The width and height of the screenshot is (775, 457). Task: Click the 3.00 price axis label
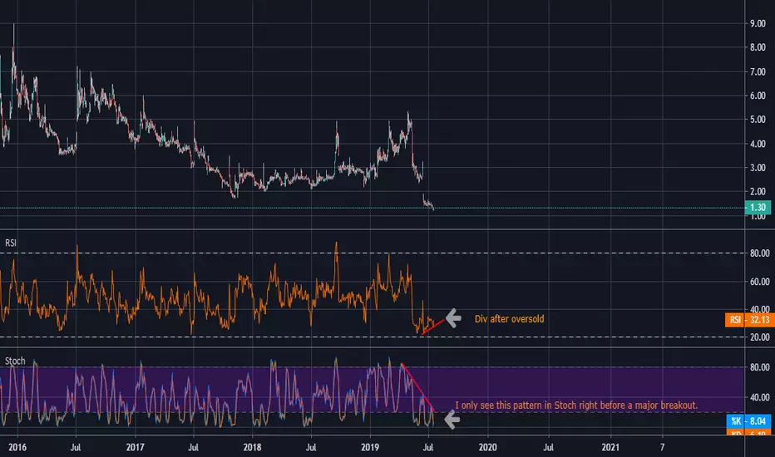pos(758,168)
